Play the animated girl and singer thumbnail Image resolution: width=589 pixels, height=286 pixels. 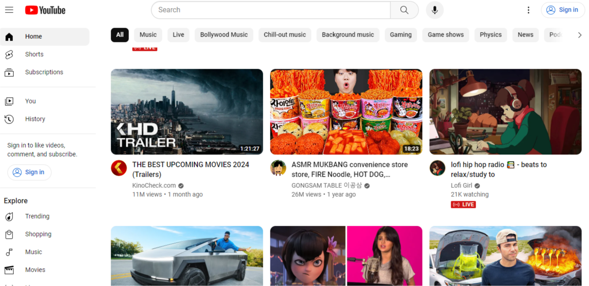(x=346, y=256)
